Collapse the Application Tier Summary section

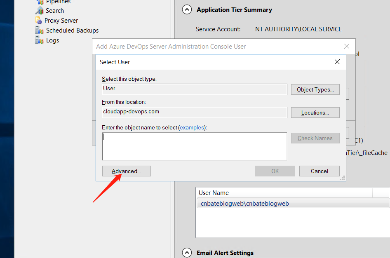click(x=187, y=10)
